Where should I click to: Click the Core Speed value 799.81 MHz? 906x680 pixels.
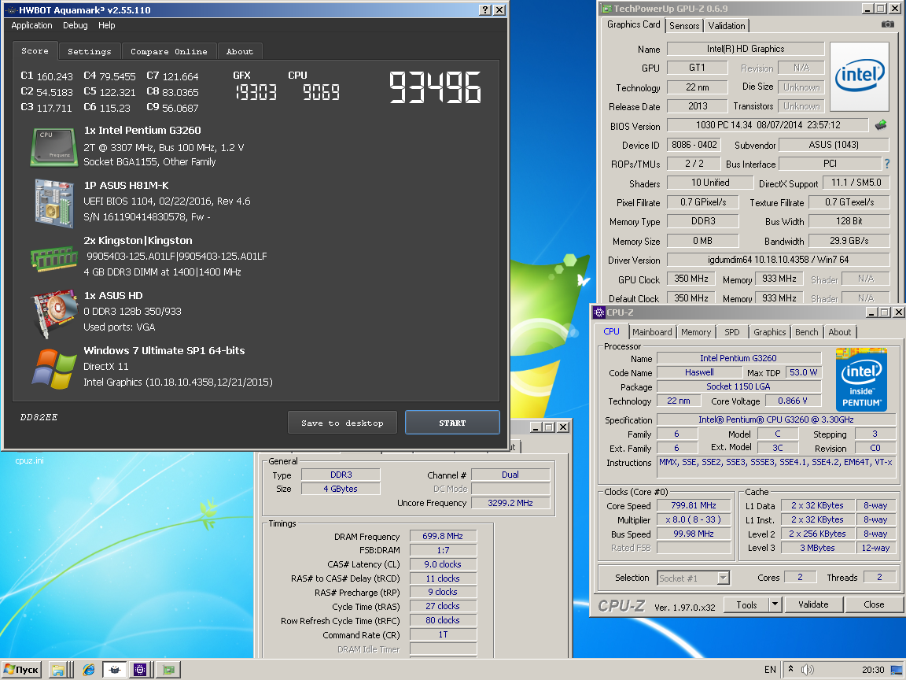pos(694,505)
